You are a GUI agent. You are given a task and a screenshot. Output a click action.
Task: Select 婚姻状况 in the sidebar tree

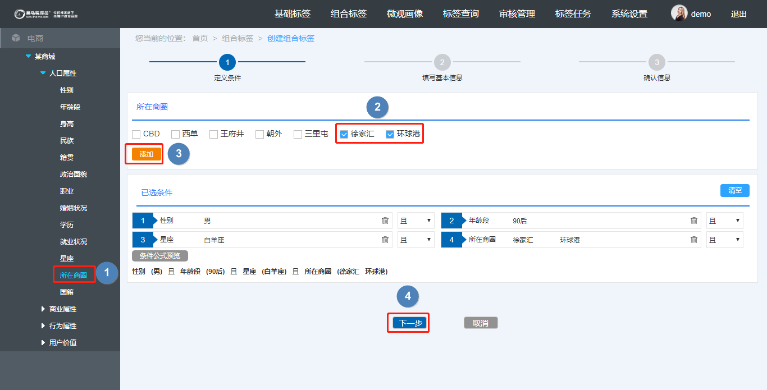tap(74, 208)
